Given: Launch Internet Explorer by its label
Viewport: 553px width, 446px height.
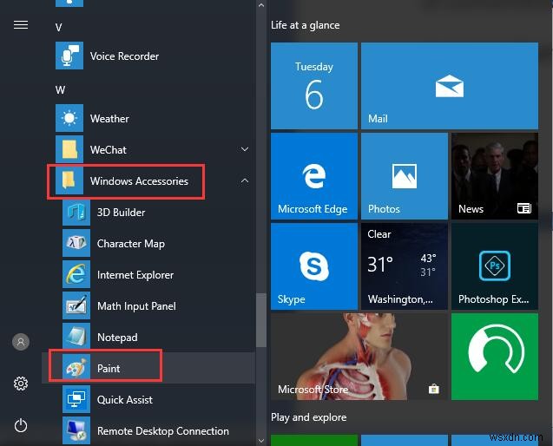Looking at the screenshot, I should coord(135,275).
